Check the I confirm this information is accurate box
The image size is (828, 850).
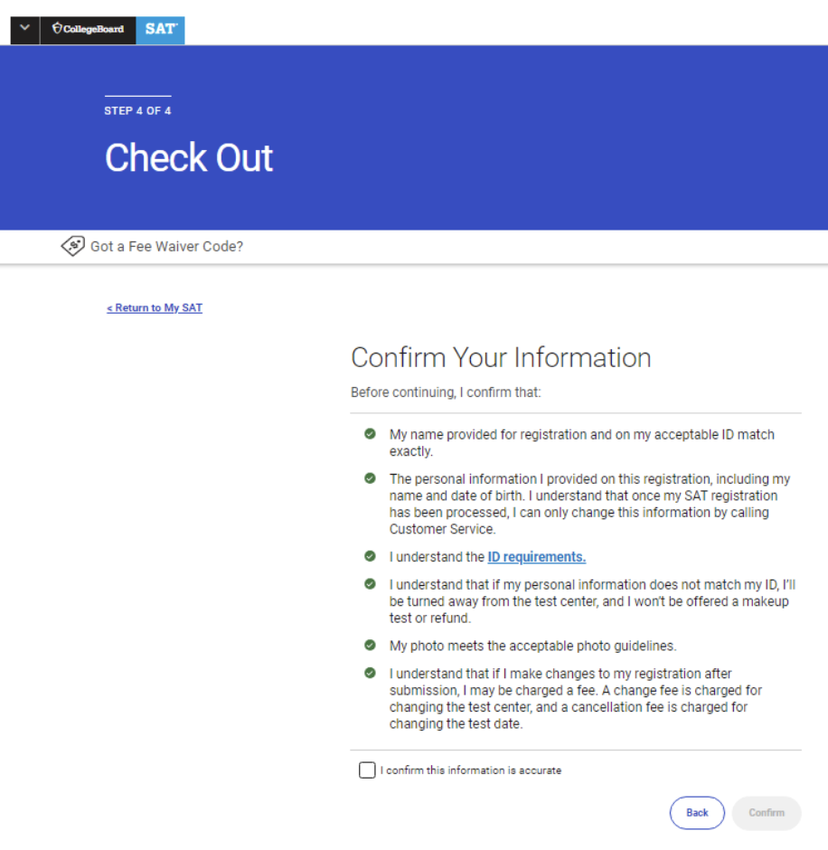[x=367, y=770]
